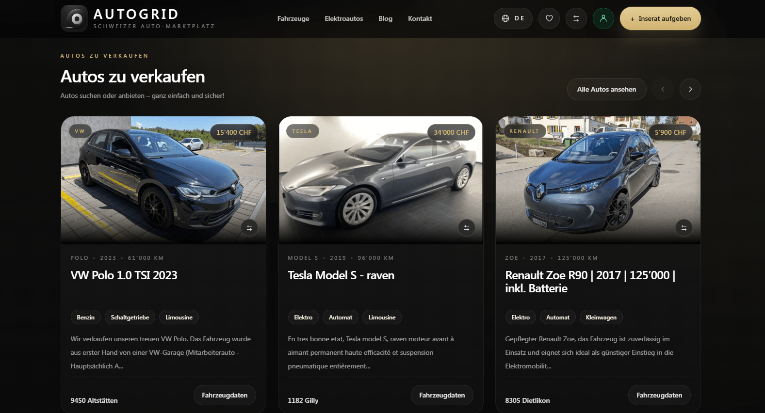Click the AutoGrid logo icon

pyautogui.click(x=74, y=18)
